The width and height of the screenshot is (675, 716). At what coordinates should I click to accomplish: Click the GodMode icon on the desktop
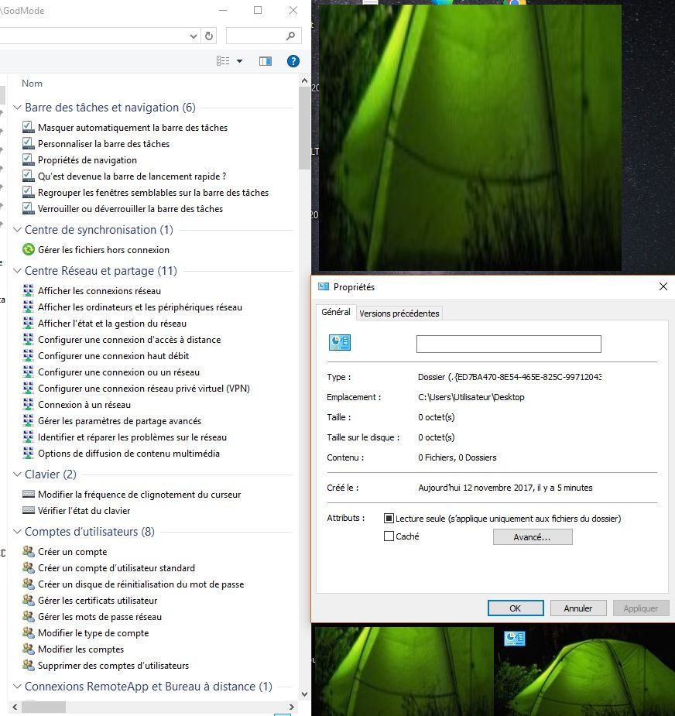[514, 639]
